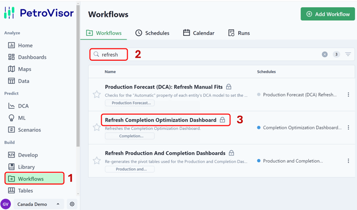Image resolution: width=357 pixels, height=210 pixels.
Task: Switch to the Runs tab
Action: (239, 33)
